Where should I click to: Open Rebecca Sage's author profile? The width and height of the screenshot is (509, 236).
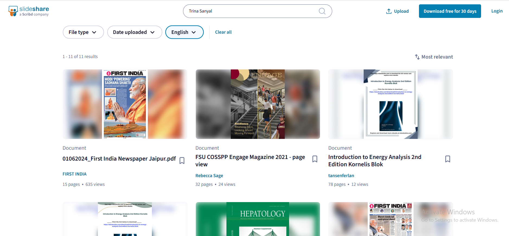[x=209, y=176]
